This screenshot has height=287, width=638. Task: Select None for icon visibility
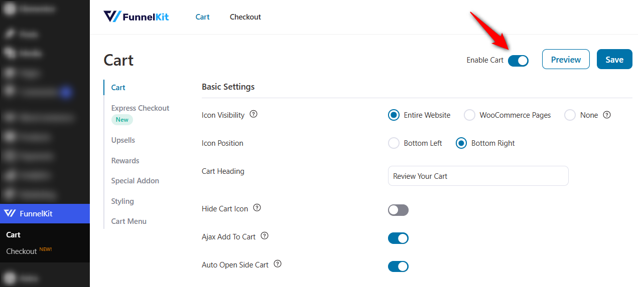(x=570, y=115)
